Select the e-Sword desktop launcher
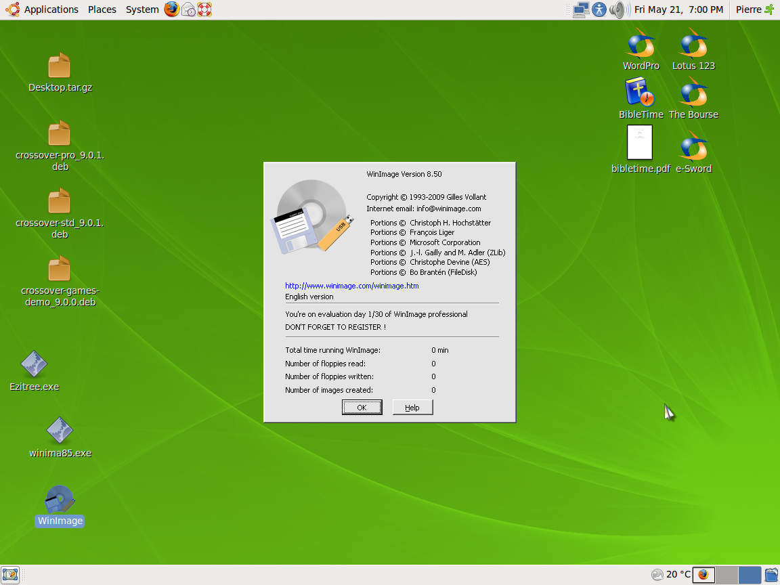 click(693, 148)
